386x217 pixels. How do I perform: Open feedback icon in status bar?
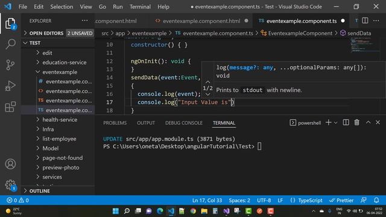point(364,200)
